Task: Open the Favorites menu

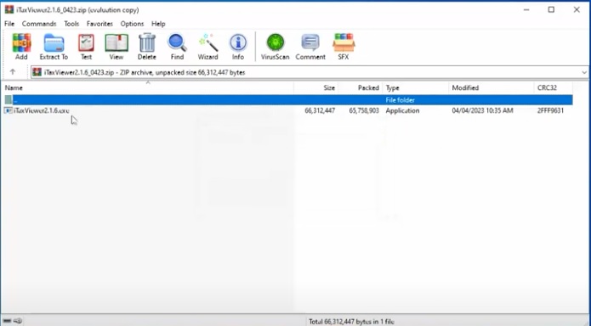Action: point(99,24)
